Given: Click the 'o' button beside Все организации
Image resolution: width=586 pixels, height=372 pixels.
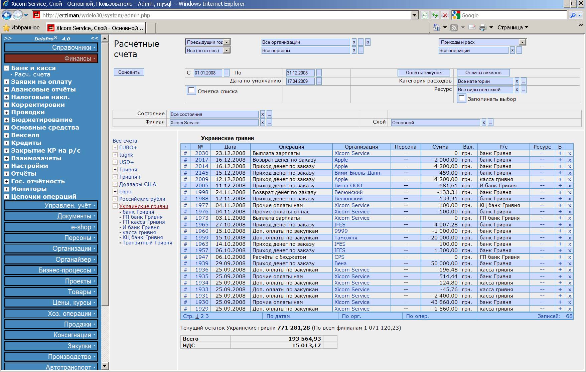Looking at the screenshot, I should [368, 42].
